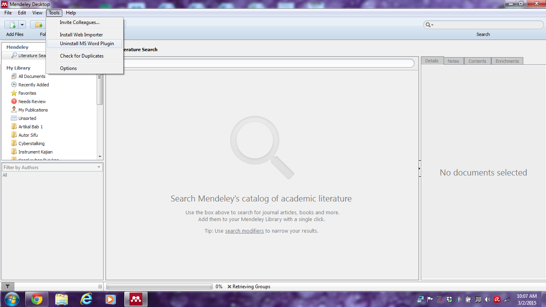
Task: Select All in the authors filter list
Action: pos(5,175)
